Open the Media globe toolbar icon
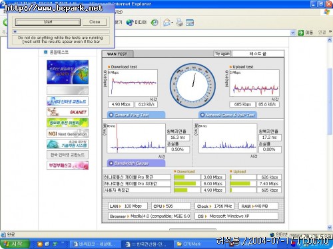Image resolution: width=333 pixels, height=249 pixels. [130, 23]
